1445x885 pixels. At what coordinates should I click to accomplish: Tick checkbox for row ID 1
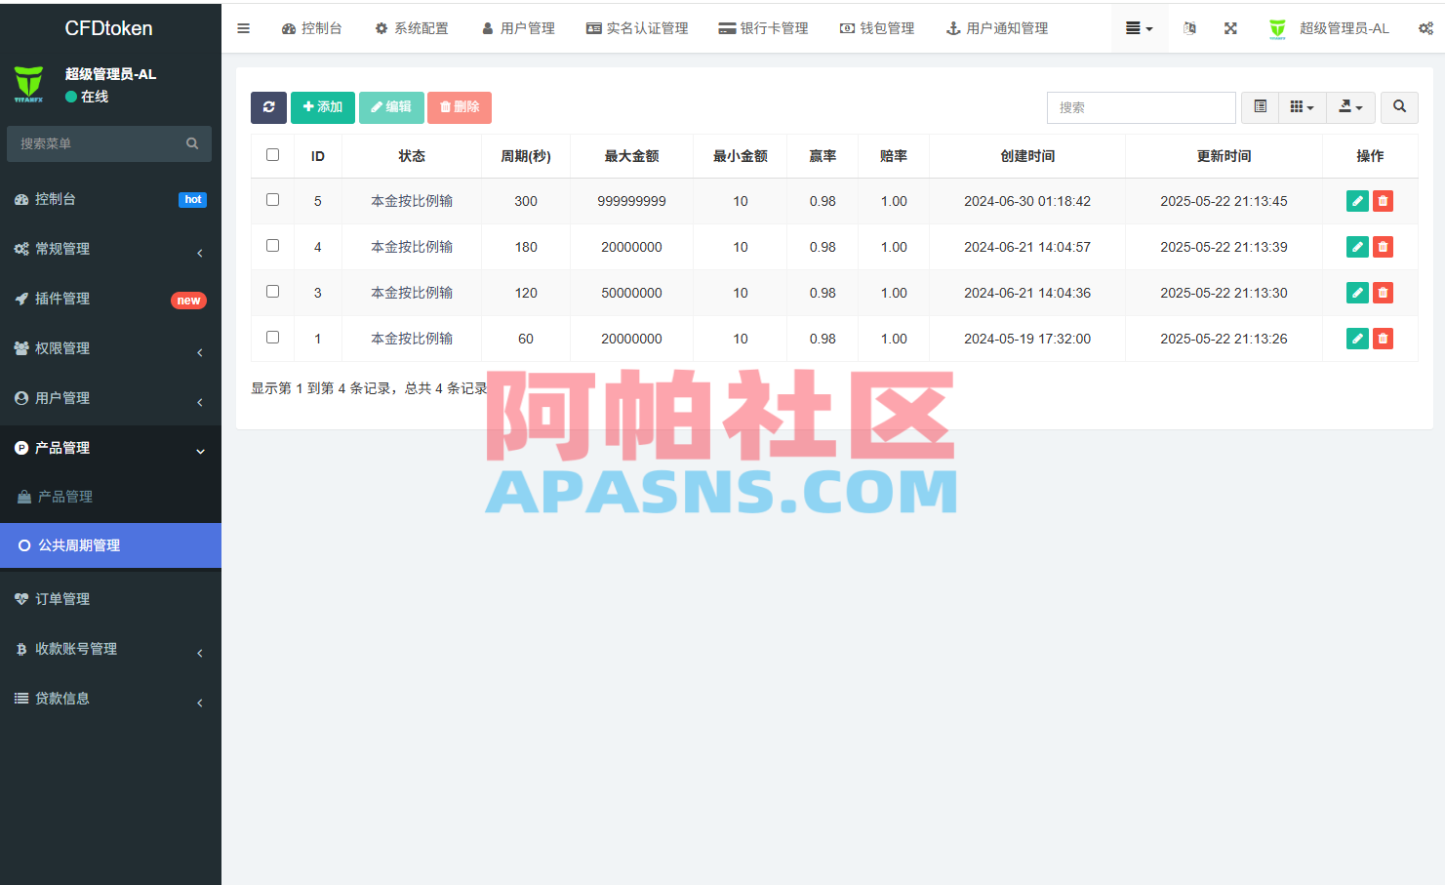[x=272, y=338]
